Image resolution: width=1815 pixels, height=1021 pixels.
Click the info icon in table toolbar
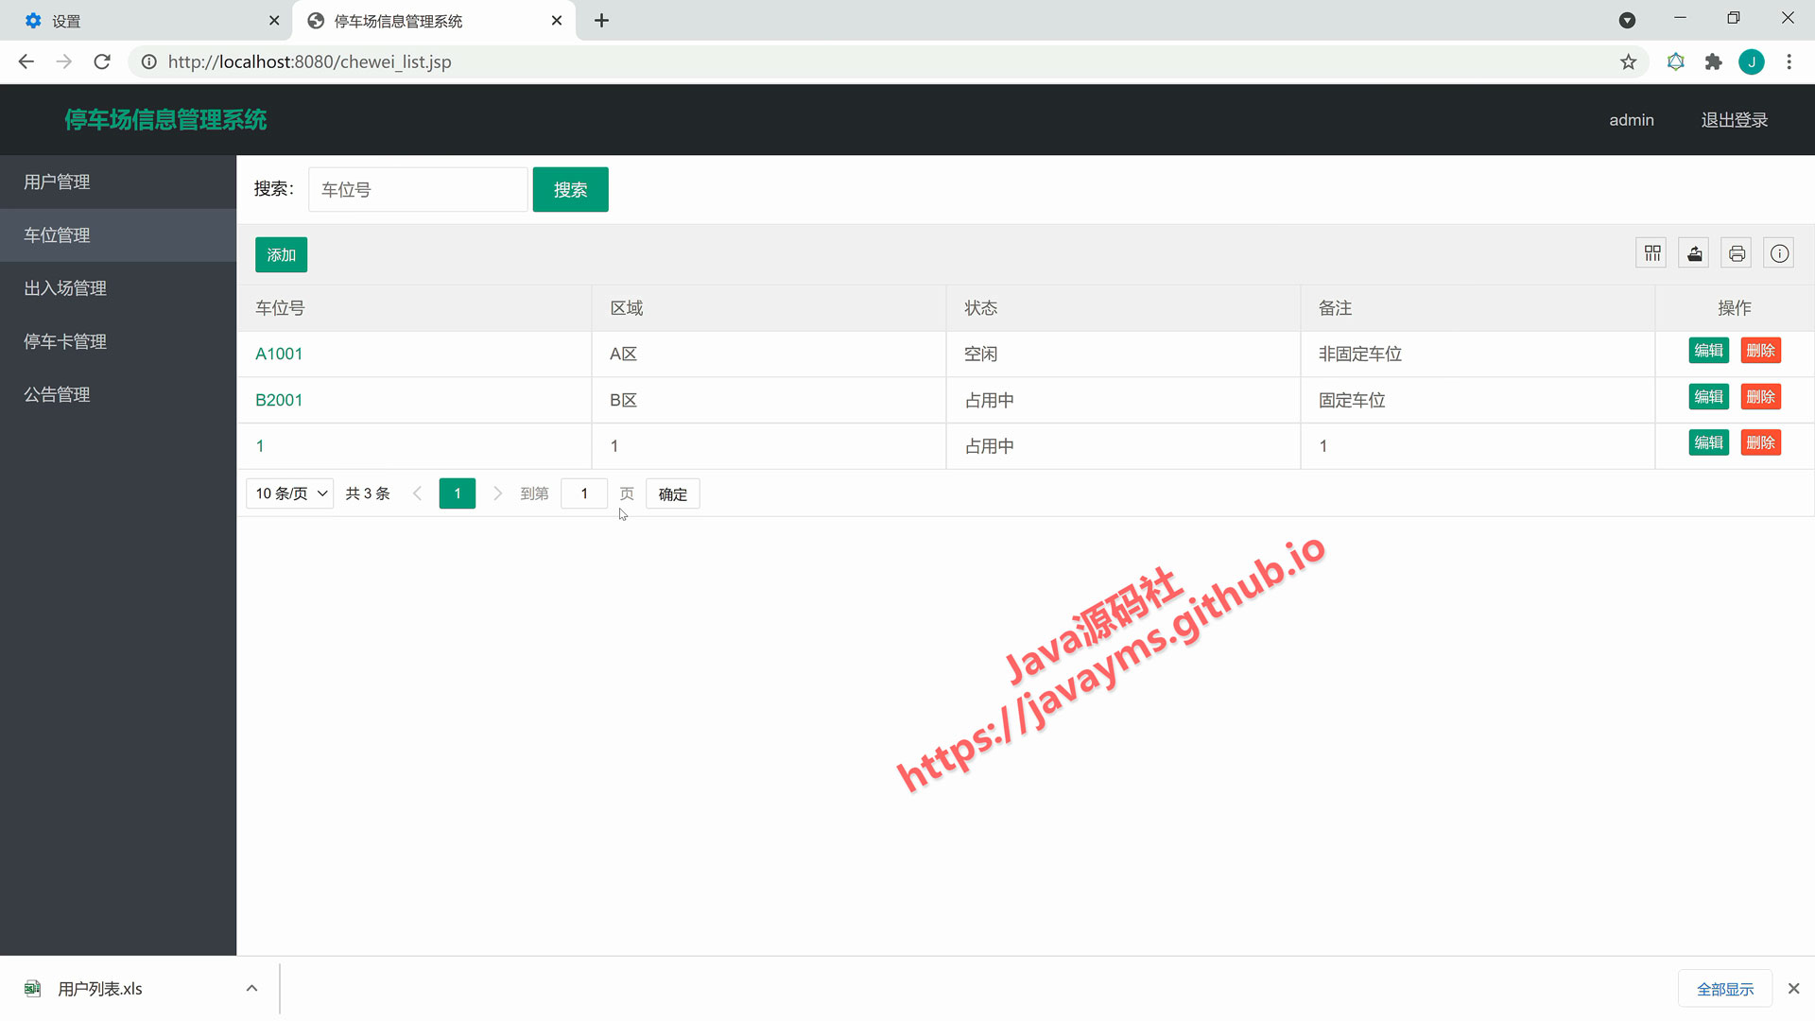click(1779, 253)
